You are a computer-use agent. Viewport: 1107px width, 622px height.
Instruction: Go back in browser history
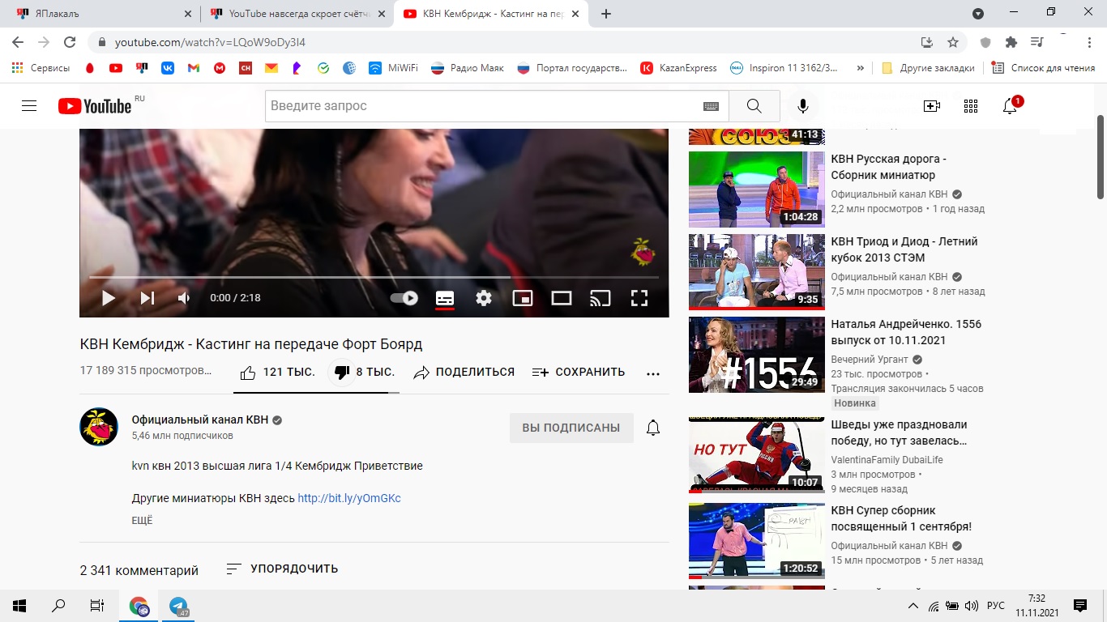coord(18,42)
